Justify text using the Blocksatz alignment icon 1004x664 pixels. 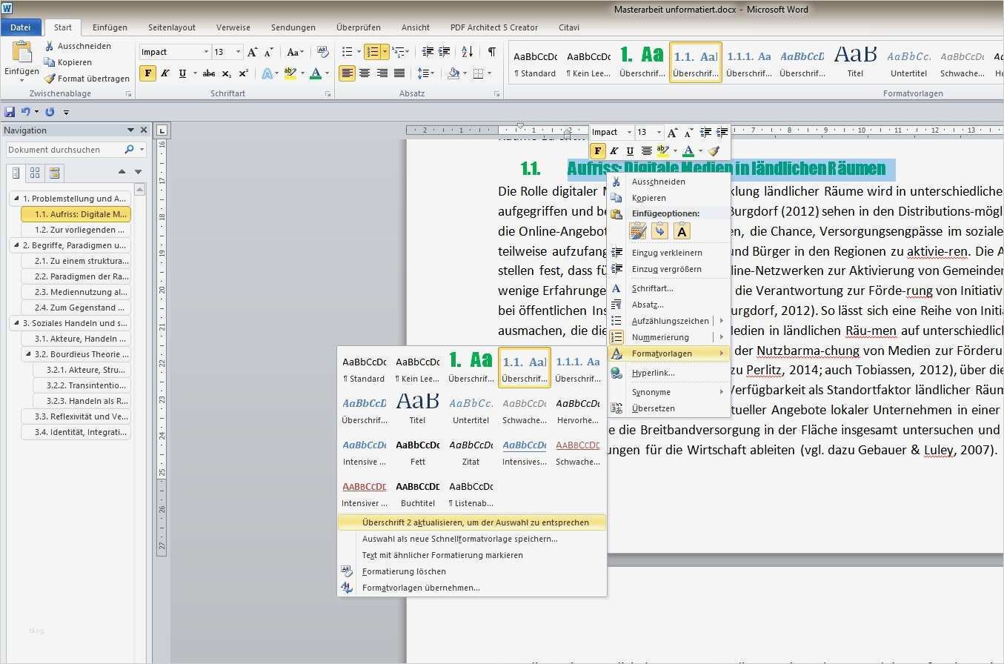(x=399, y=73)
